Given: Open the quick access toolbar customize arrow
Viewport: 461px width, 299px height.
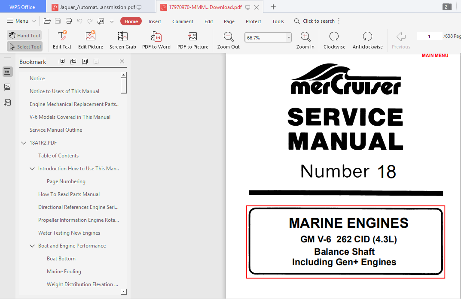Looking at the screenshot, I should click(x=112, y=21).
